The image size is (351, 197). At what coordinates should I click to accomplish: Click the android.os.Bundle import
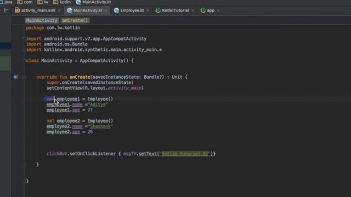66,44
